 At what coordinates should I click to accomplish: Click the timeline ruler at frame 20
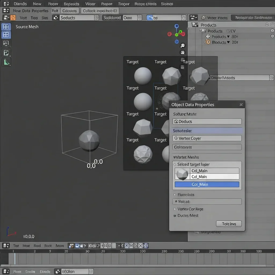click(66, 251)
